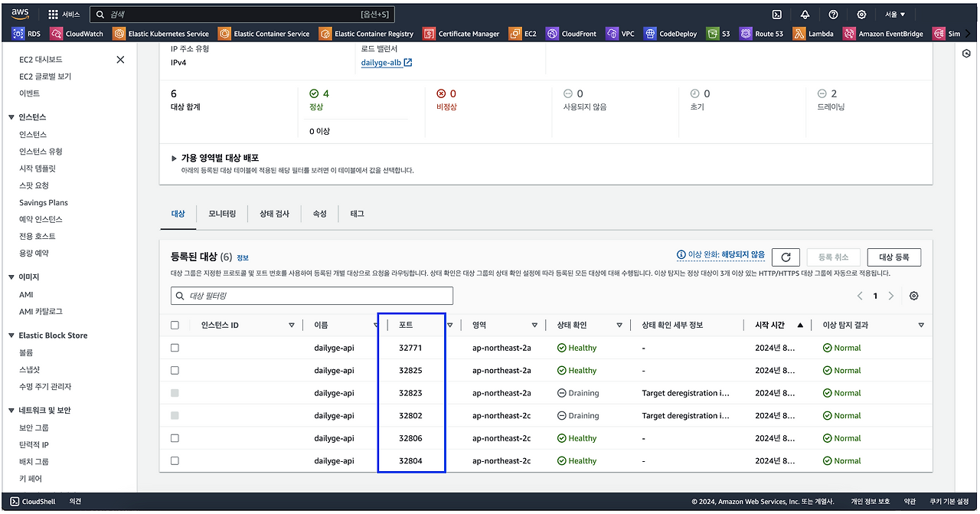This screenshot has height=514, width=980.
Task: Open S3 from favorites bar
Action: pos(719,34)
